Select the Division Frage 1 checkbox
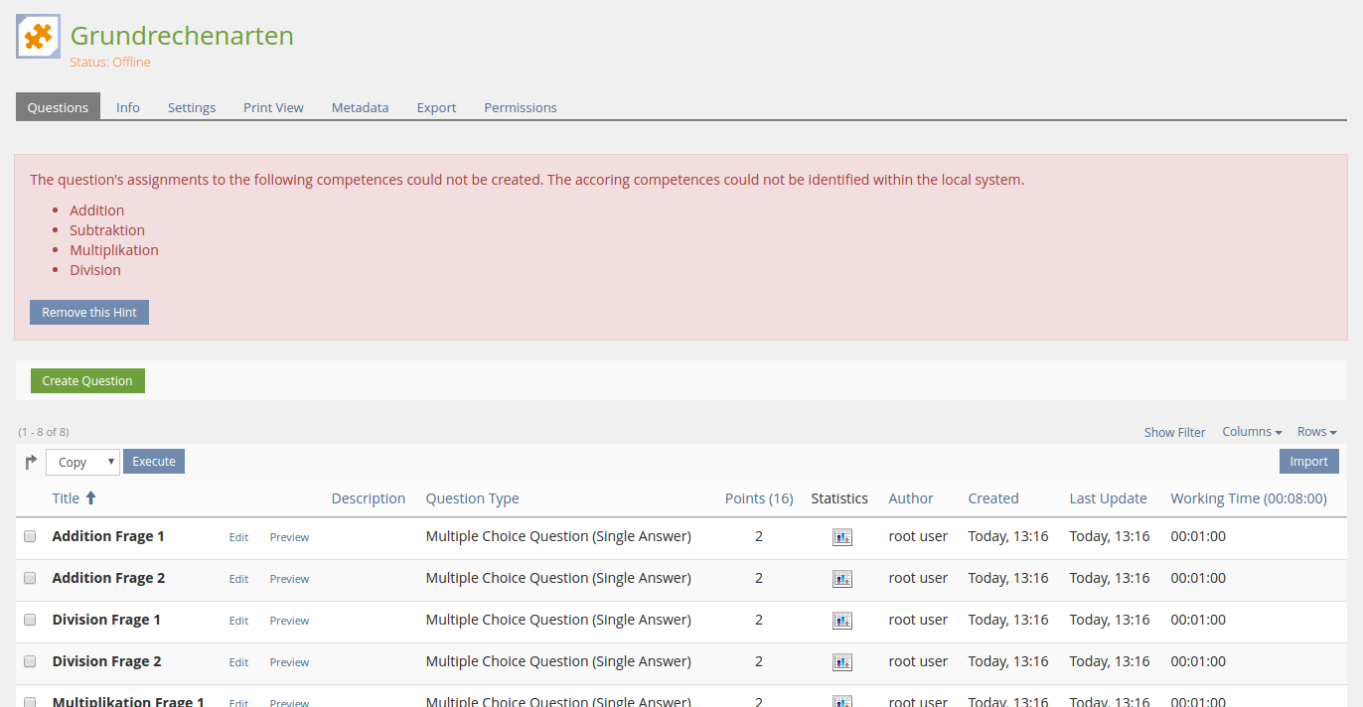This screenshot has height=707, width=1363. (x=30, y=620)
